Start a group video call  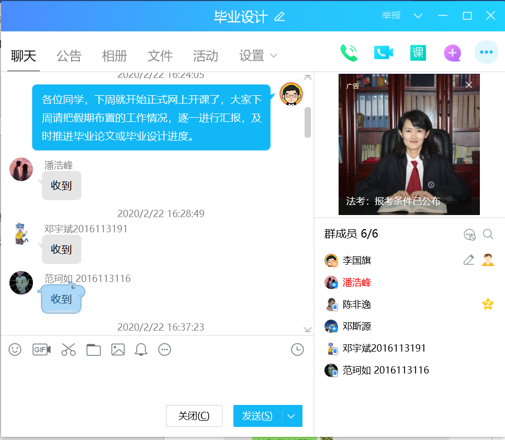[383, 53]
